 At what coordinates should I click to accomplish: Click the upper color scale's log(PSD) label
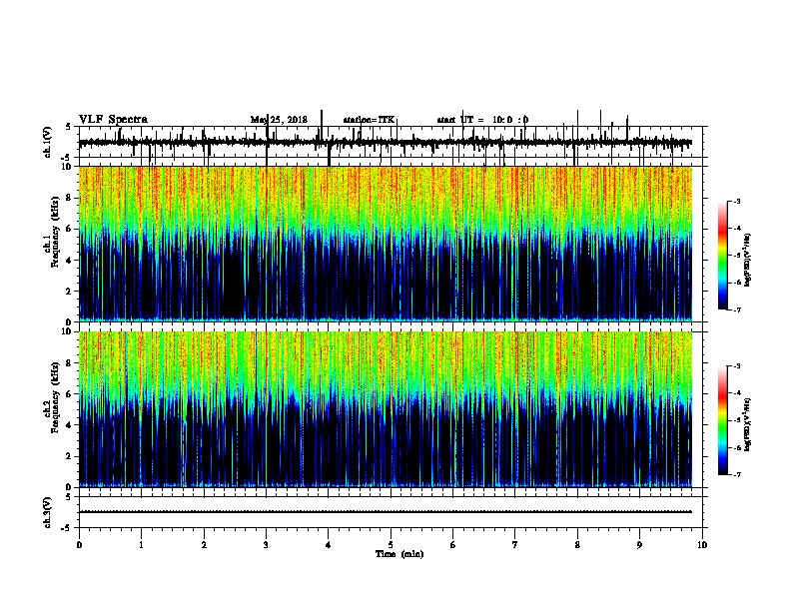click(748, 260)
